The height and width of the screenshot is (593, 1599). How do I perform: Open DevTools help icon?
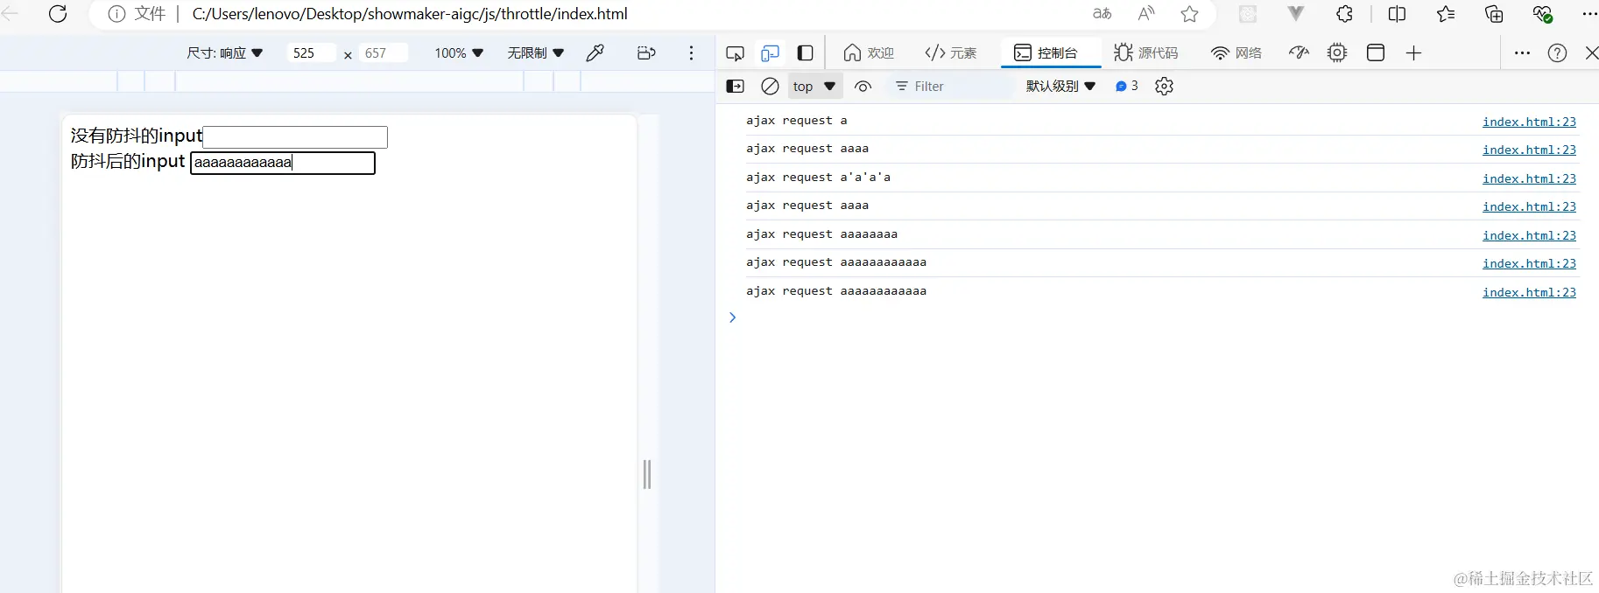[1557, 53]
